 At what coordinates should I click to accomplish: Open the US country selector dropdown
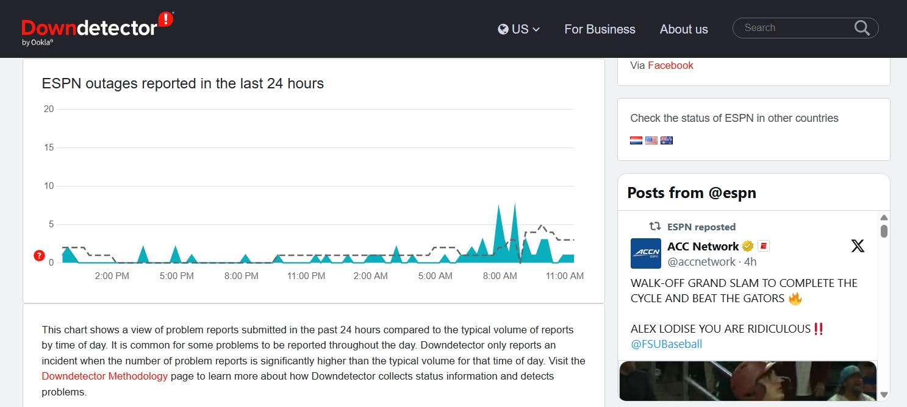pyautogui.click(x=519, y=29)
